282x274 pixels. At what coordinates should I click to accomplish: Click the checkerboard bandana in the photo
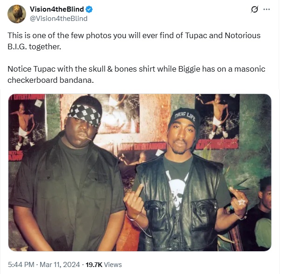click(x=84, y=116)
